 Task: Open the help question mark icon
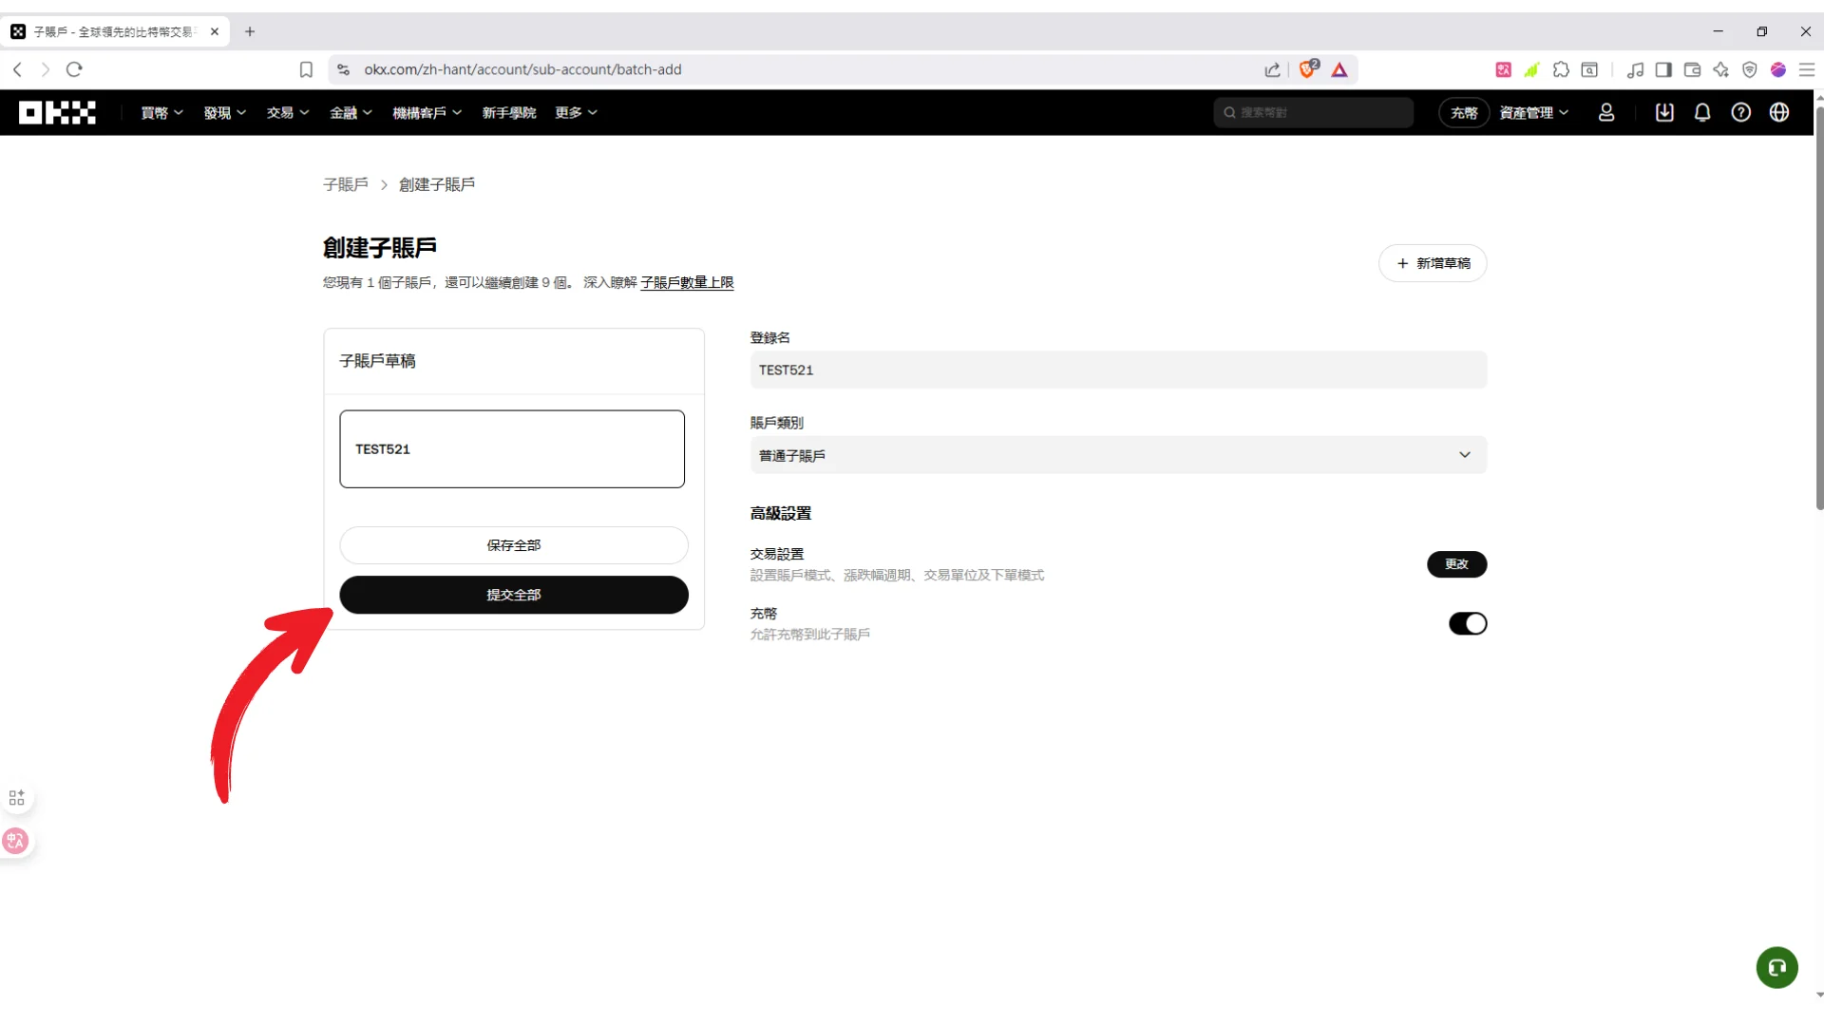1741,112
